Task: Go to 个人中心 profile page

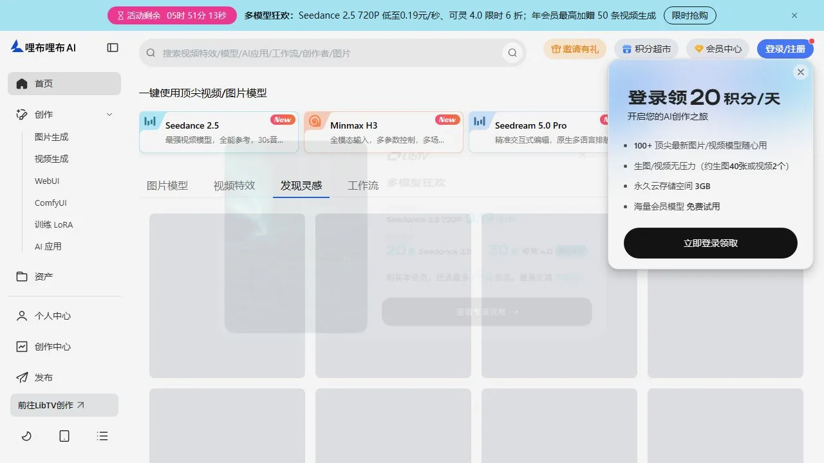Action: (x=64, y=316)
